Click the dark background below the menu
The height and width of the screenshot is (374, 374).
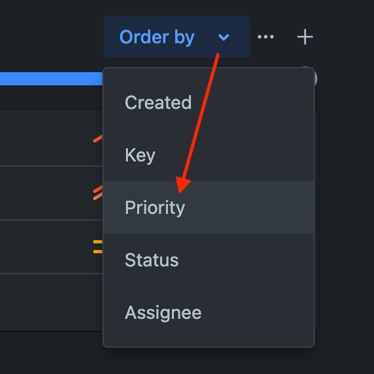[x=187, y=361]
